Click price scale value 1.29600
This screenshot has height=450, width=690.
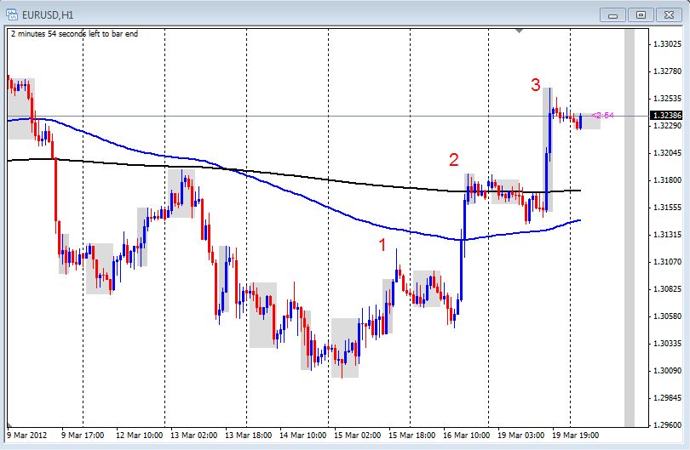[x=667, y=425]
